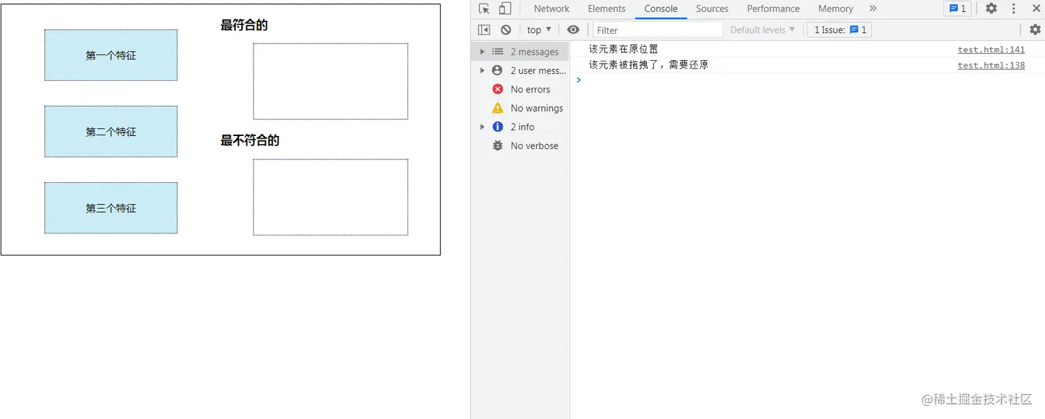Click the 第一个特征 box
This screenshot has height=419, width=1045.
[x=111, y=55]
